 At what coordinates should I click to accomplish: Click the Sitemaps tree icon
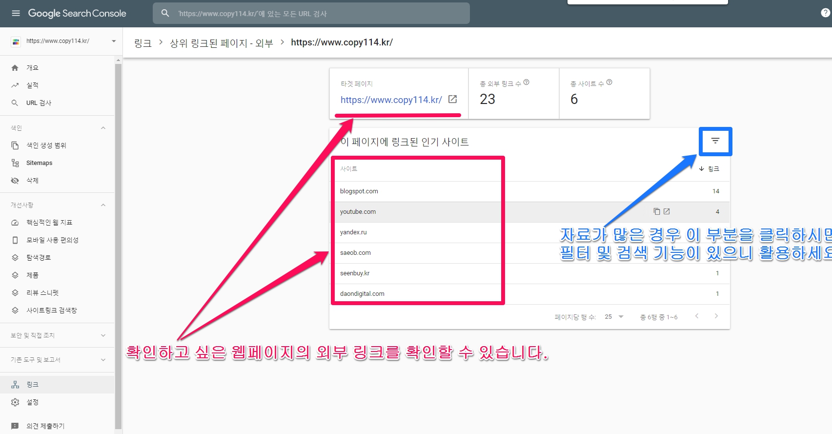(x=15, y=163)
